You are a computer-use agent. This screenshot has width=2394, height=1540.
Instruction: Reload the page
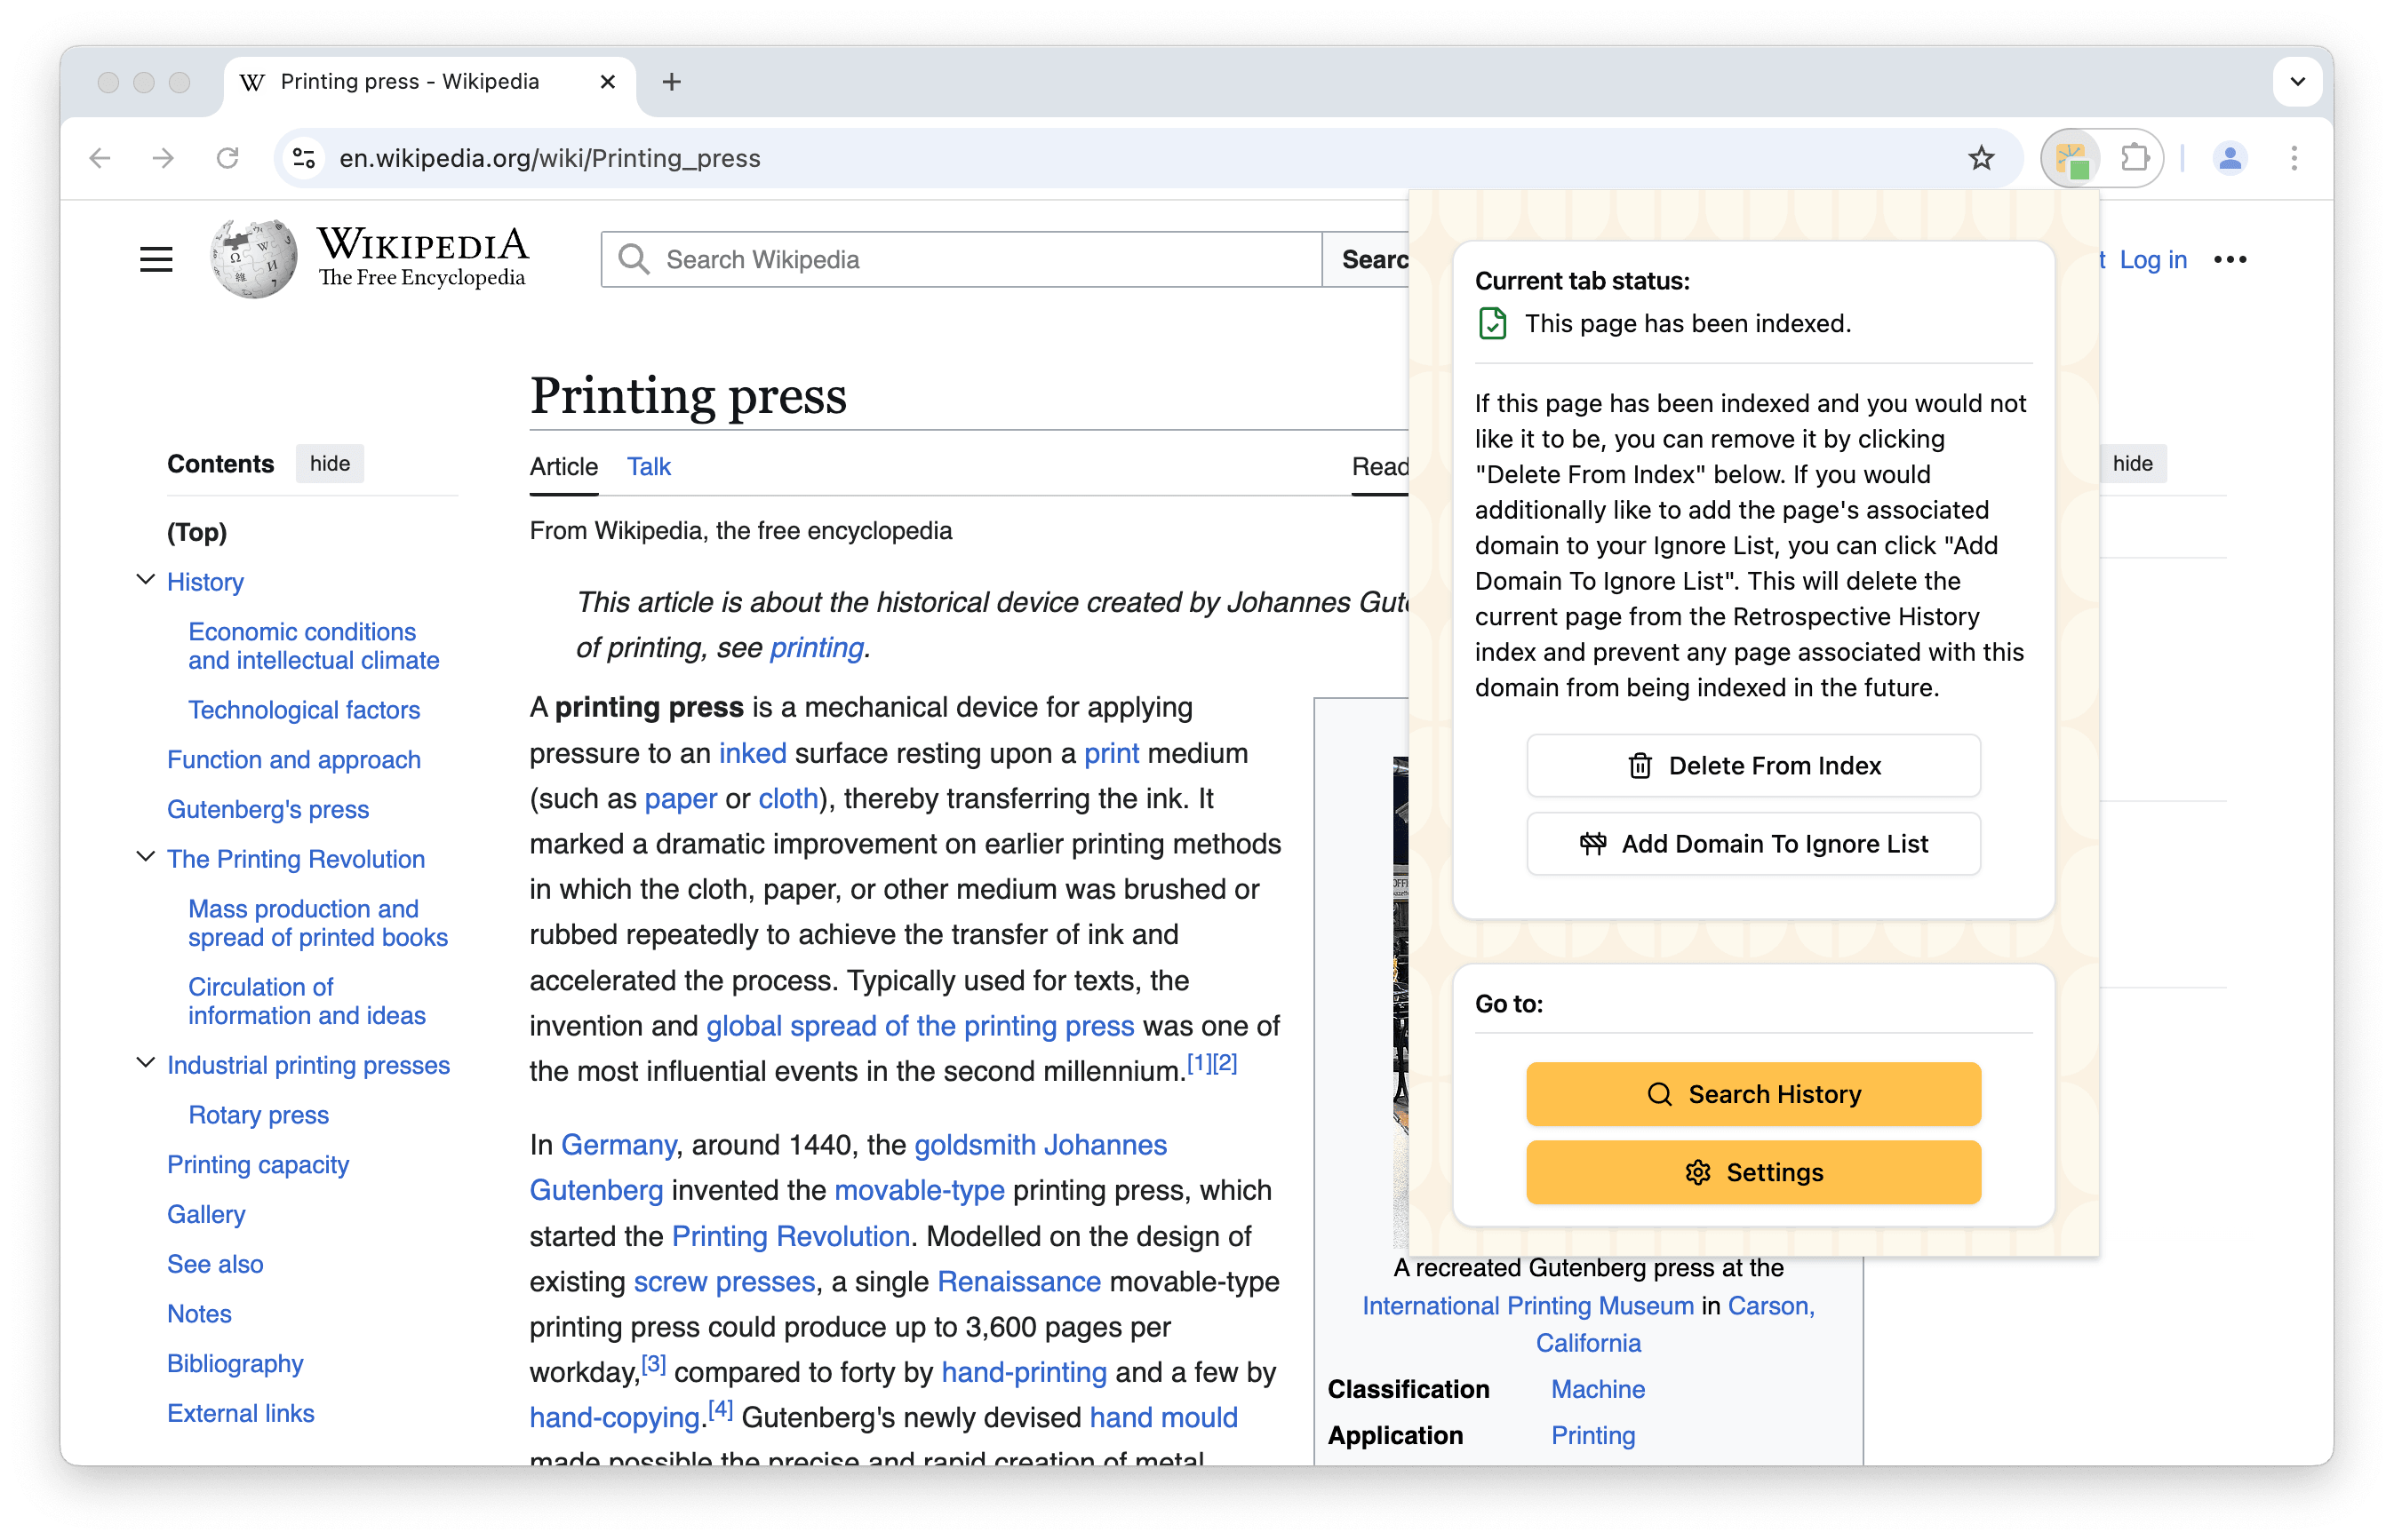click(228, 158)
